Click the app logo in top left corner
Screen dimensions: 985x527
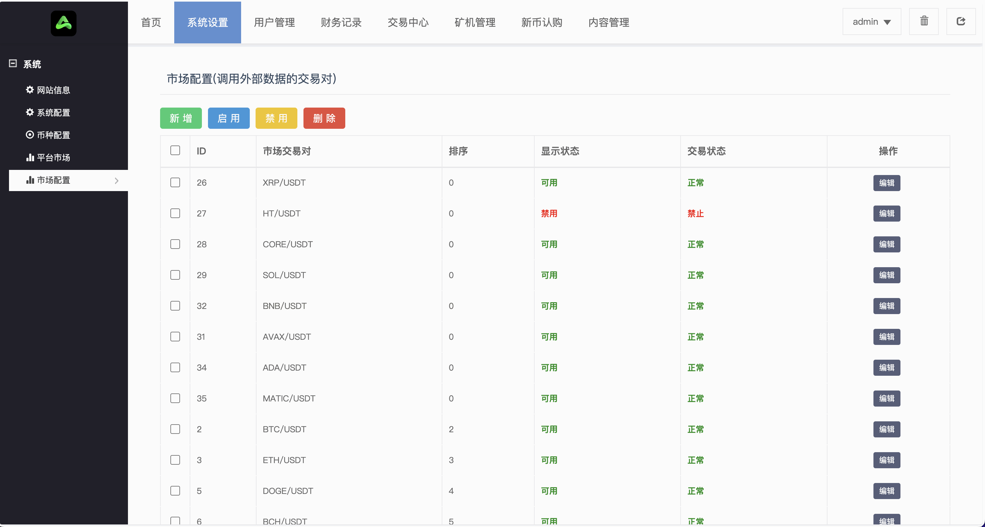tap(63, 23)
